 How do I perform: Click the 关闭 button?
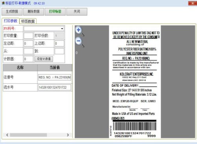pyautogui.click(x=77, y=12)
